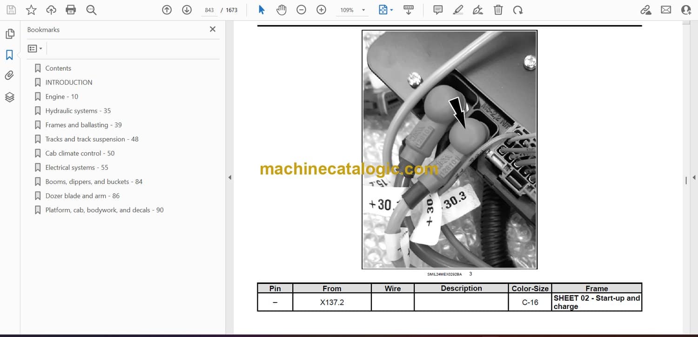Add document to favorites with star icon
Screen dimensions: 698x337
31,10
